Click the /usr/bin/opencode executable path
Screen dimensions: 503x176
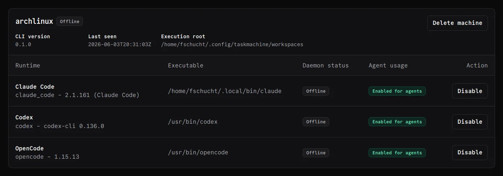coord(198,152)
